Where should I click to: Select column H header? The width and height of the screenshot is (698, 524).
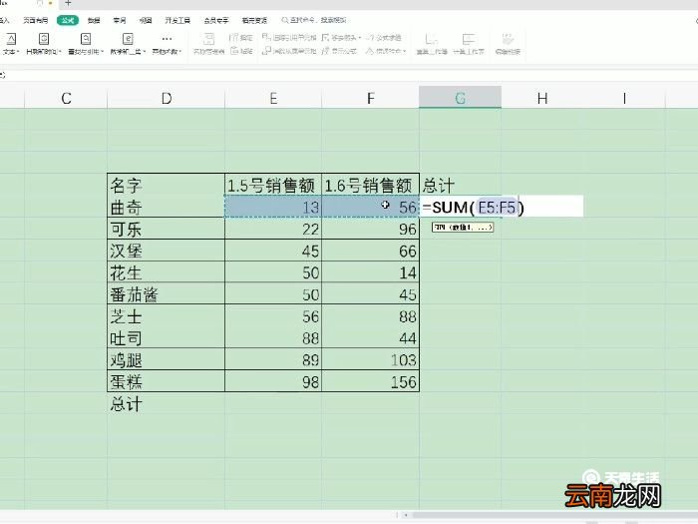pyautogui.click(x=542, y=98)
